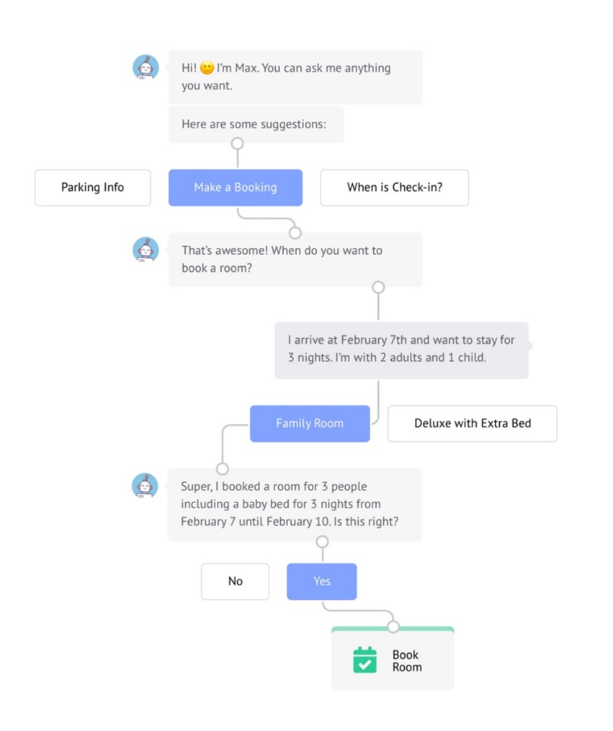The height and width of the screenshot is (731, 613).
Task: Click bot avatar next to booking question
Action: [x=146, y=250]
